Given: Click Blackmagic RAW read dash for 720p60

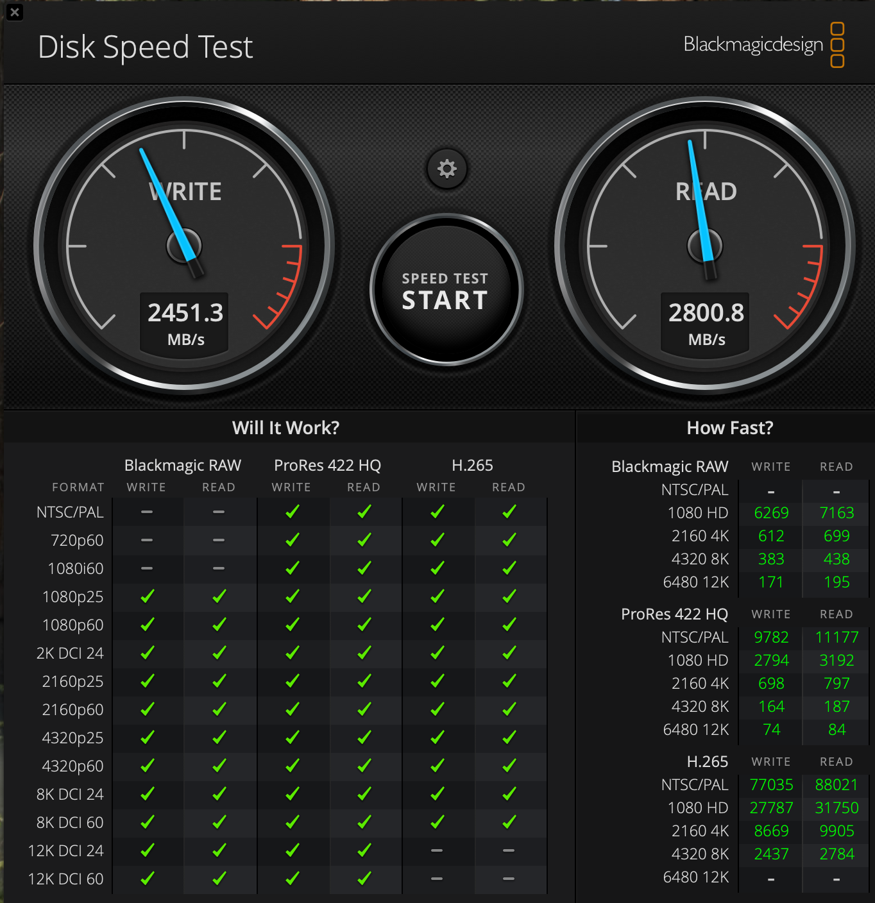Looking at the screenshot, I should [219, 540].
